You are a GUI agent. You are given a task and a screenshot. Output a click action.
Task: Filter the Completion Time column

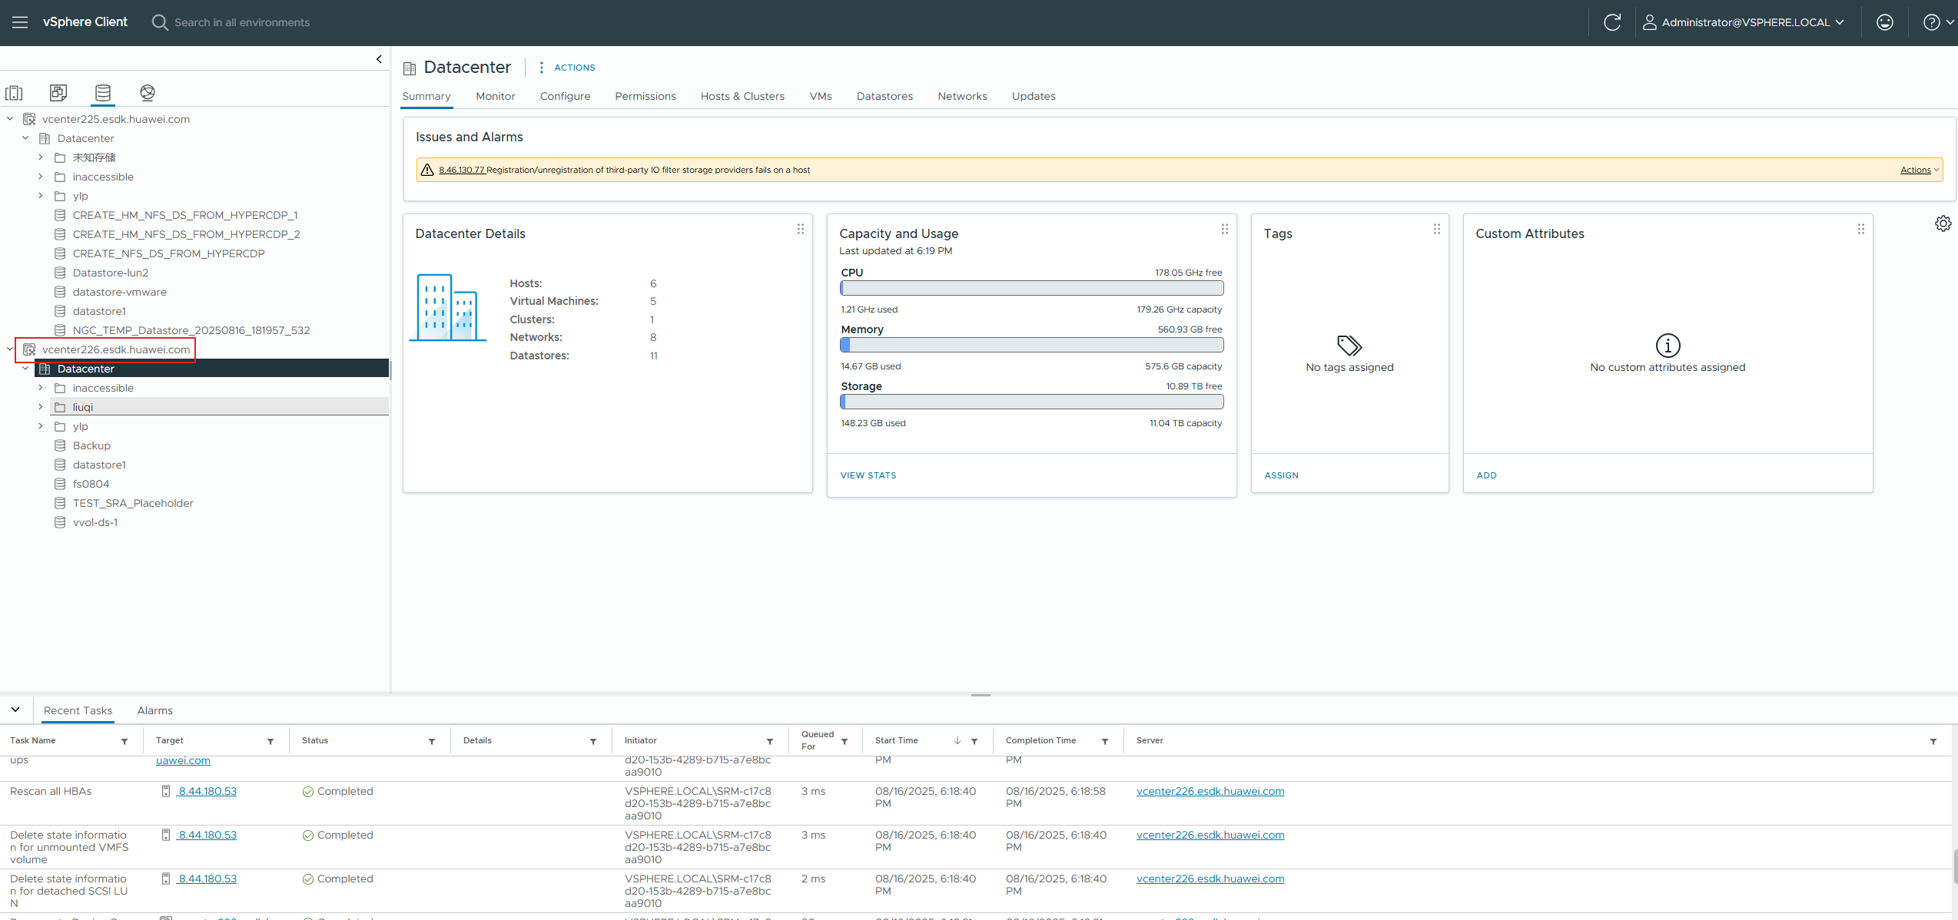tap(1105, 741)
